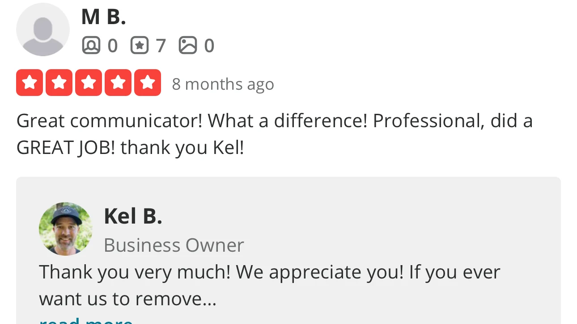Click the first red rating star
This screenshot has height=324, width=577.
(x=30, y=83)
